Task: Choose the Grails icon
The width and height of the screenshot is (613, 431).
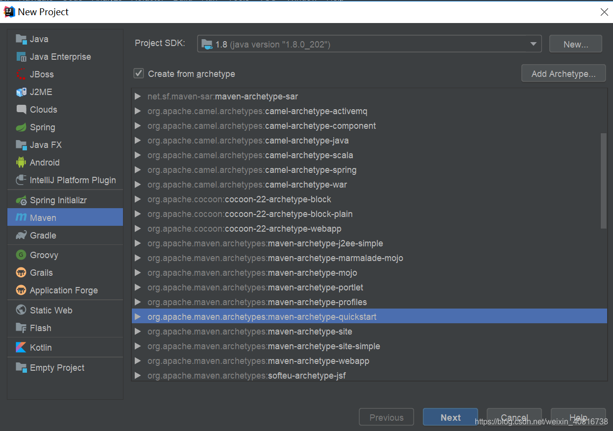Action: (x=21, y=273)
